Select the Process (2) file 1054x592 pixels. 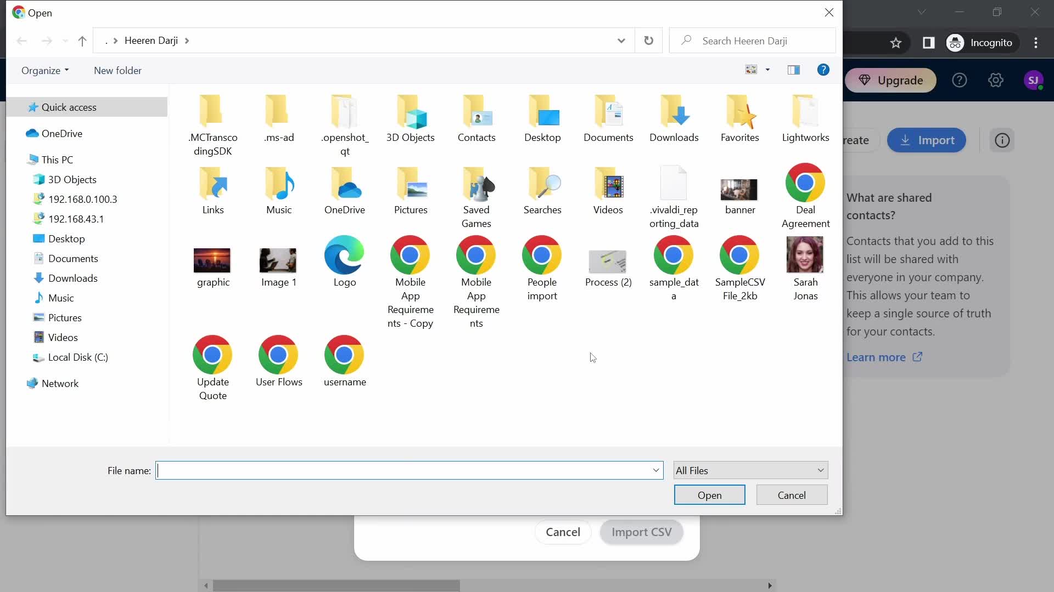(x=609, y=267)
